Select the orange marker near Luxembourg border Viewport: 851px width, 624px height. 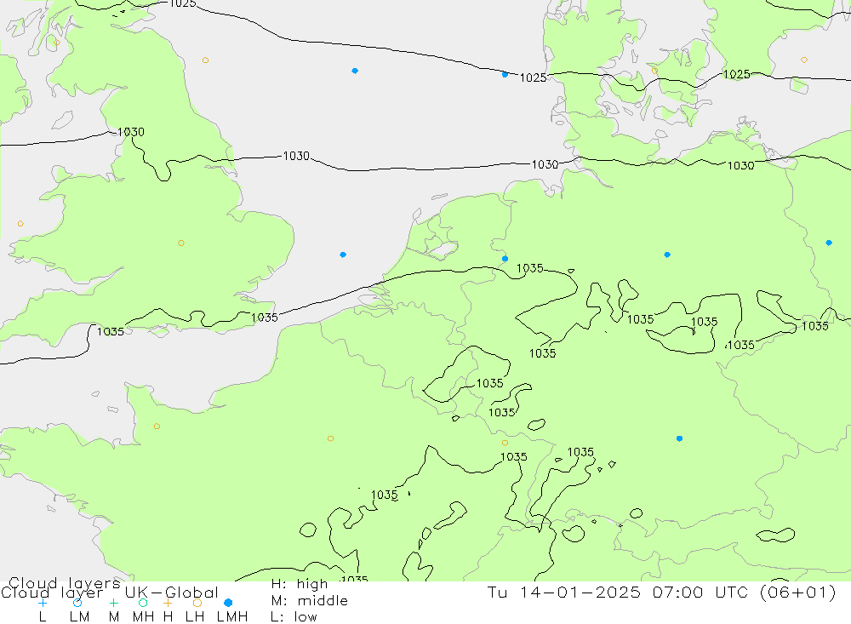[x=505, y=444]
